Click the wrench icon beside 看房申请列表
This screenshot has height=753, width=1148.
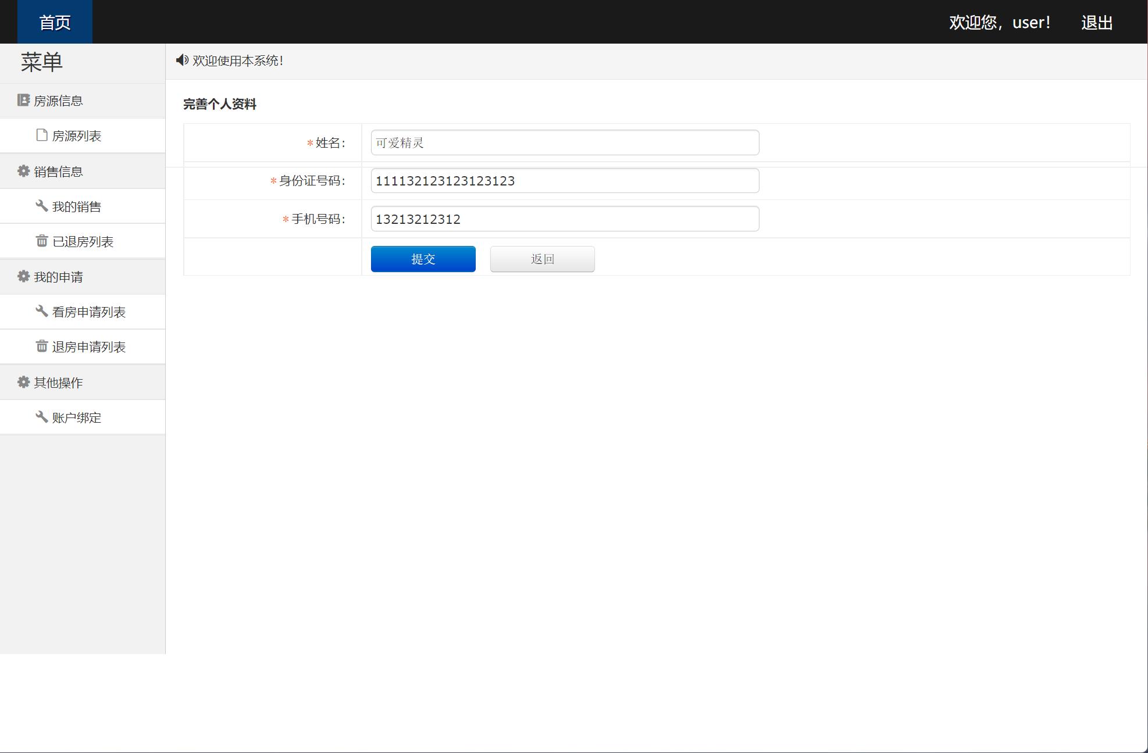[x=42, y=311]
